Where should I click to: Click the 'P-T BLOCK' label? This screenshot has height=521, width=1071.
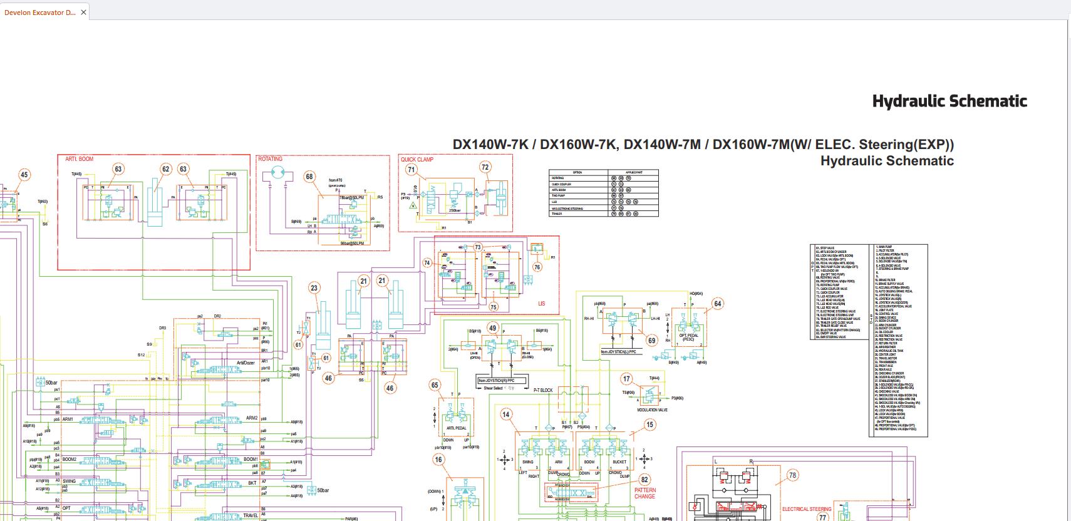pos(543,390)
